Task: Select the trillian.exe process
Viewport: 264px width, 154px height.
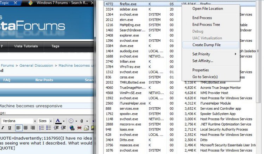Action: (x=127, y=61)
